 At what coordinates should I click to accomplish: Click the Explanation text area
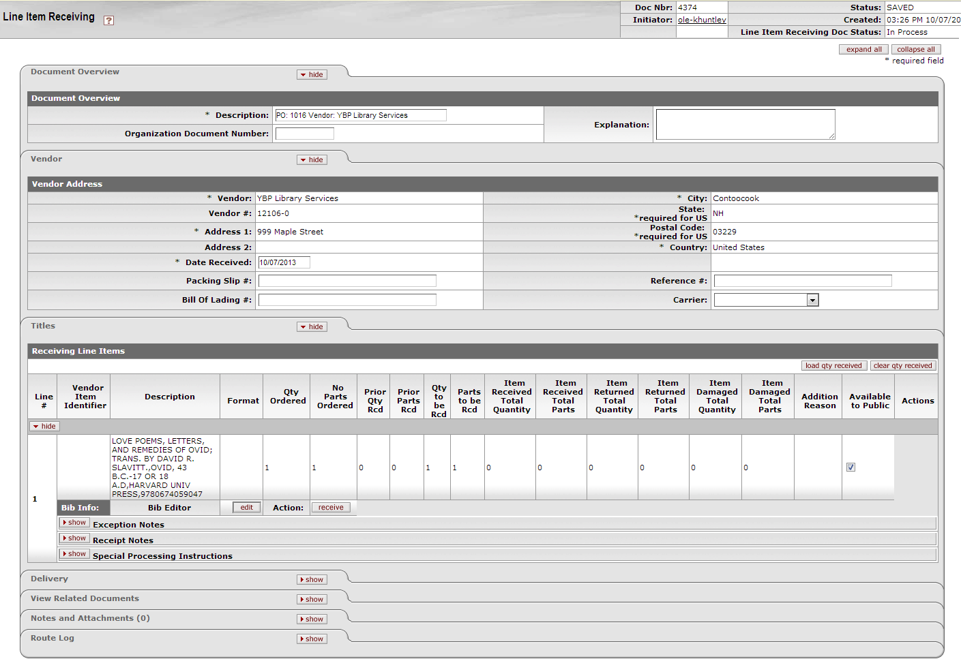pyautogui.click(x=745, y=125)
